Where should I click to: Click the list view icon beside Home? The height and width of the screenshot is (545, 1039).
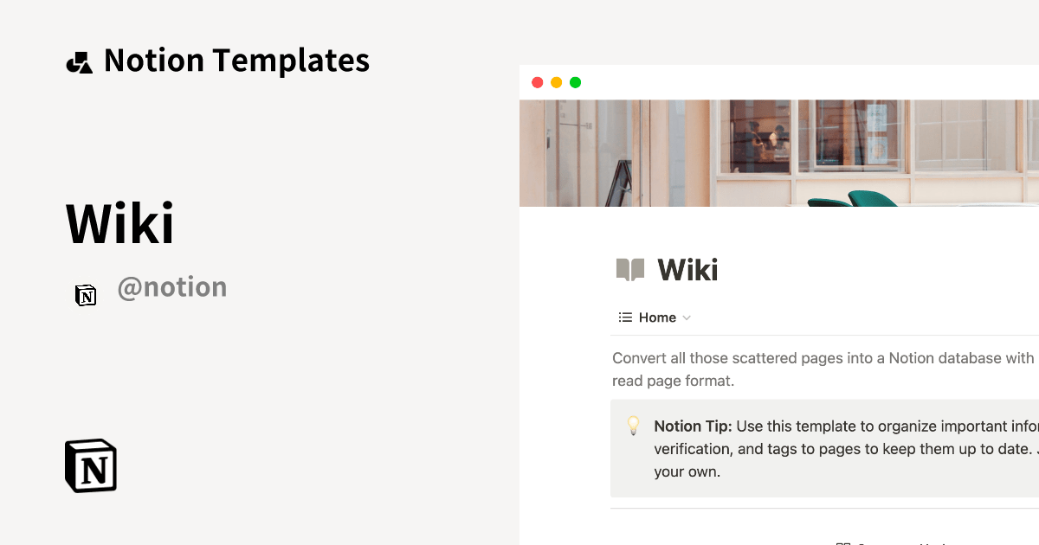pyautogui.click(x=625, y=317)
